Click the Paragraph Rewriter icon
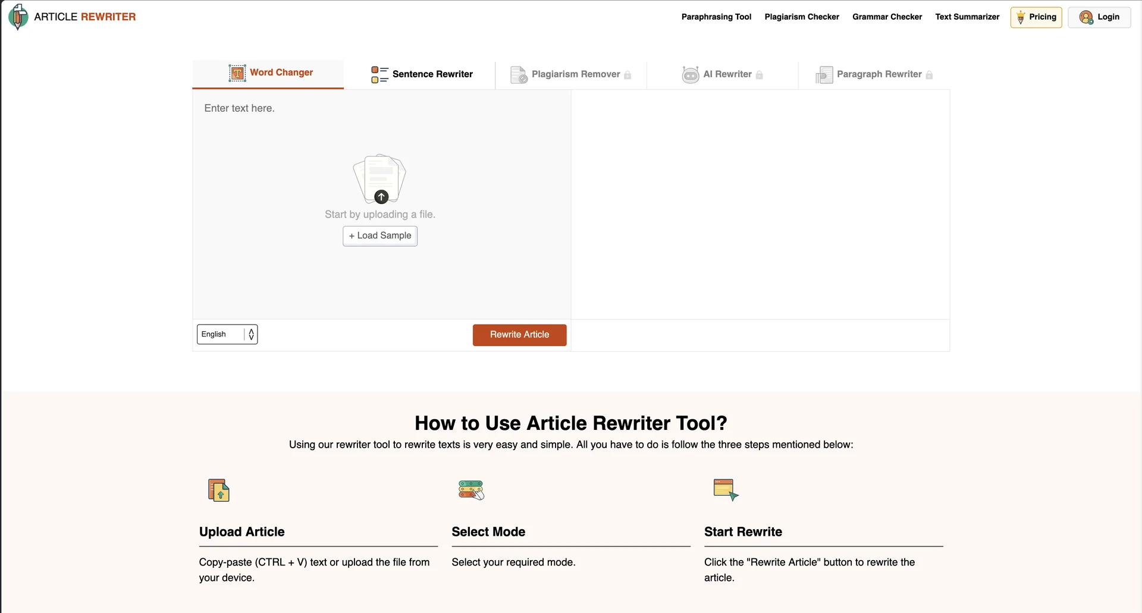The height and width of the screenshot is (613, 1142). pyautogui.click(x=824, y=75)
